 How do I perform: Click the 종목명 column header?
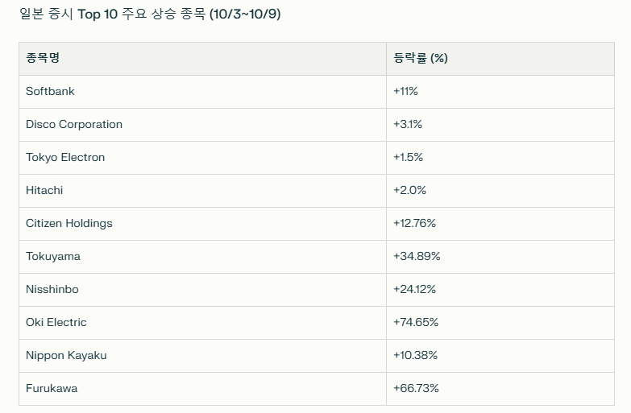(43, 58)
